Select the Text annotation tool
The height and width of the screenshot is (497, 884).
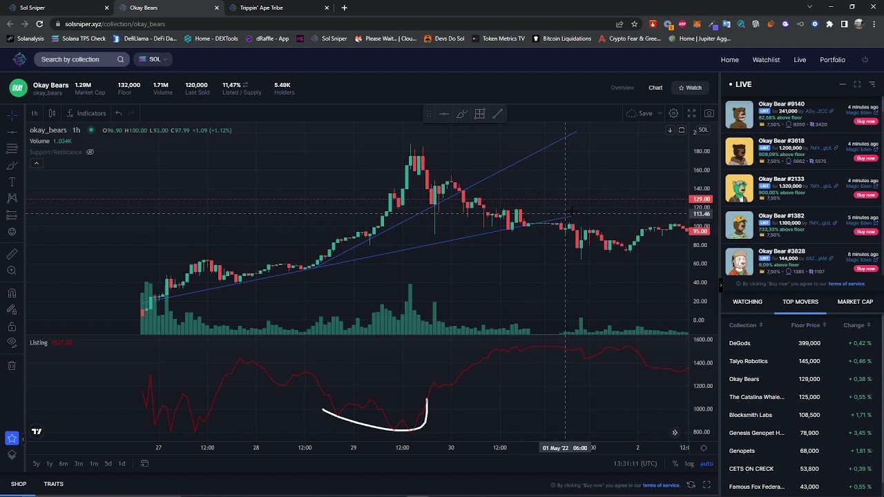[12, 182]
